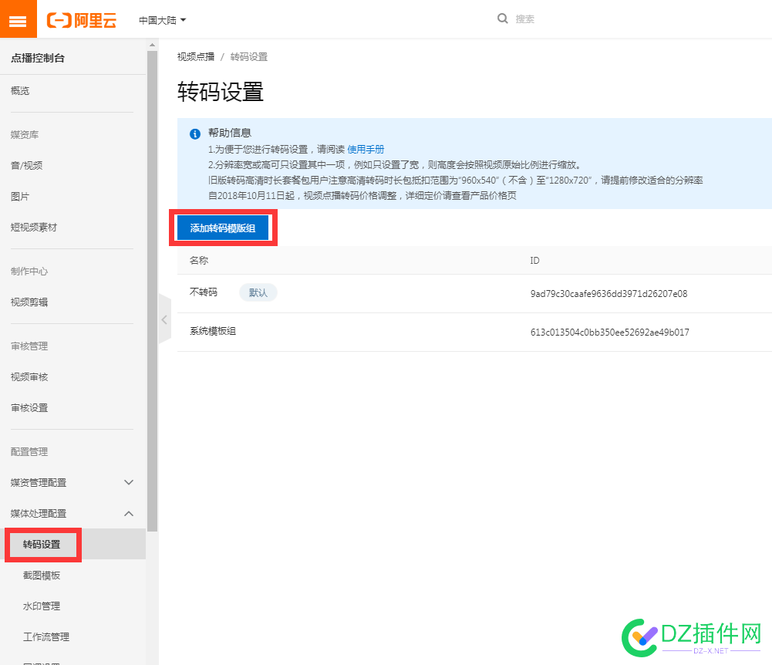Click the 阿里云 logo
The image size is (772, 665).
pos(82,20)
